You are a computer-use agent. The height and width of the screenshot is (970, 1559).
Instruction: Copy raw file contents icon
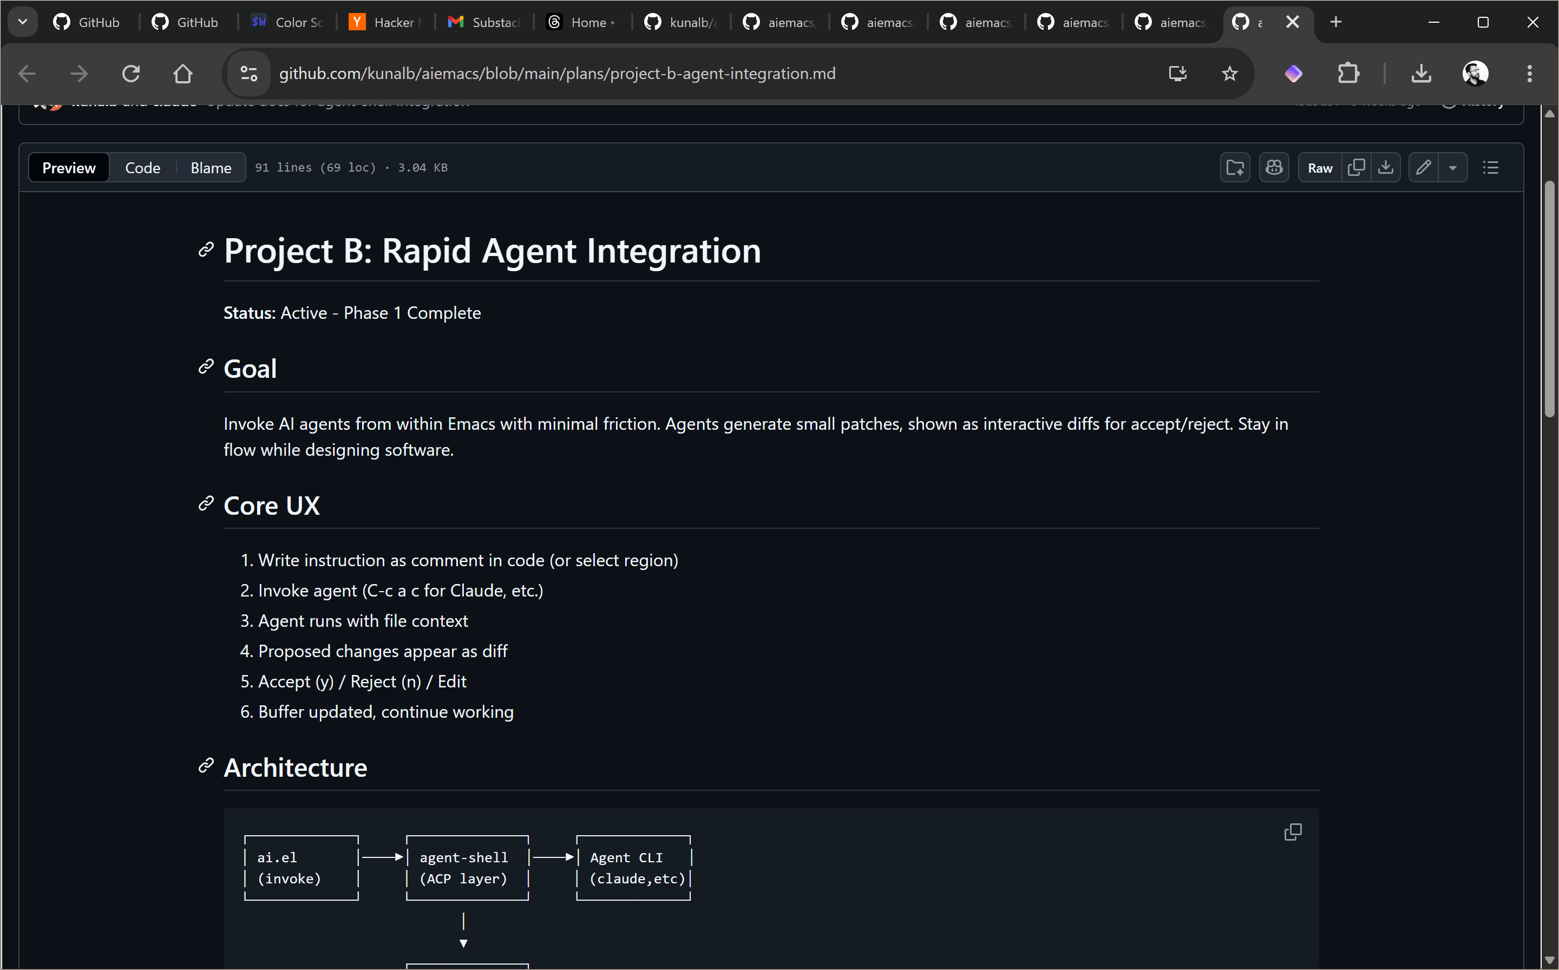[1356, 168]
